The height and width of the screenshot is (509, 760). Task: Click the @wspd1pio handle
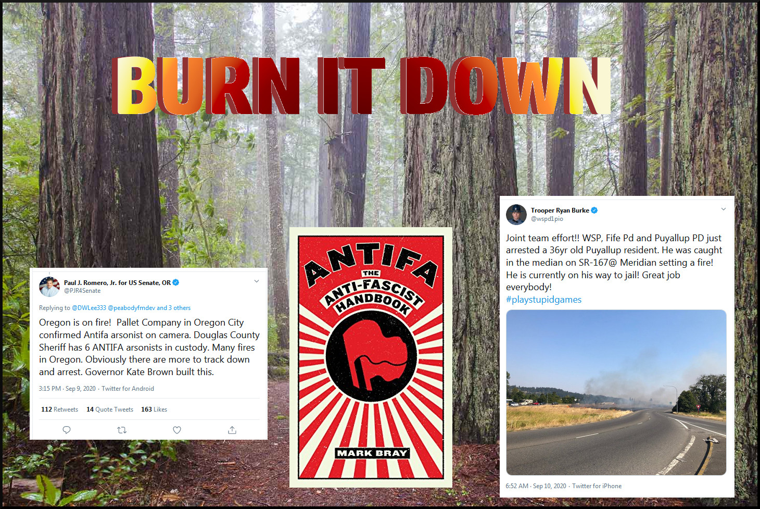[547, 219]
